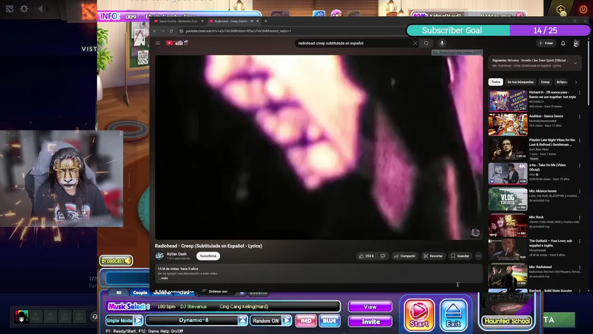Click the power icon in top corner
This screenshot has height=334, width=593.
[x=583, y=9]
